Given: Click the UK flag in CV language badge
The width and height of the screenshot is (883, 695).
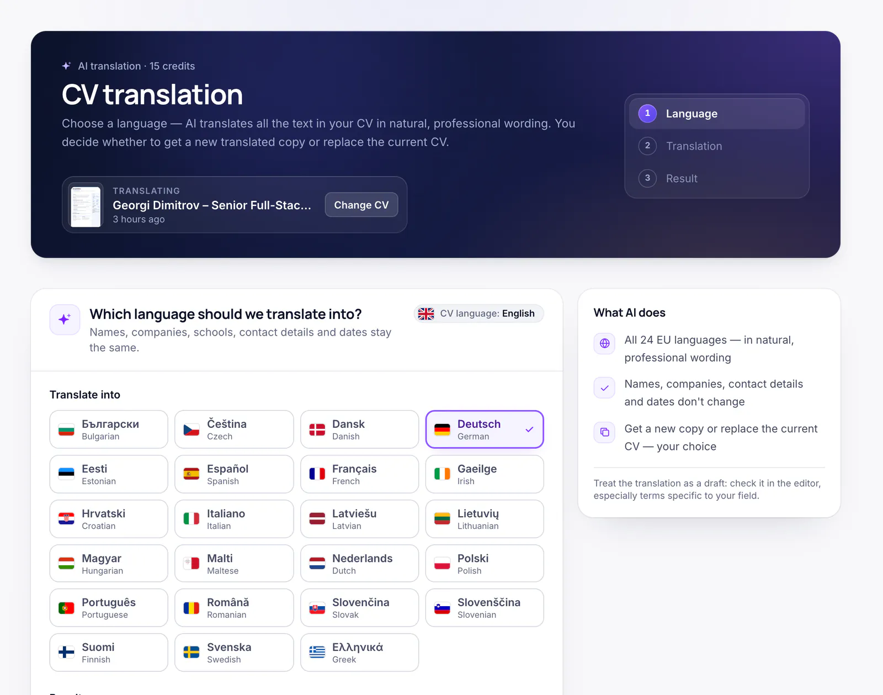Looking at the screenshot, I should pos(426,314).
